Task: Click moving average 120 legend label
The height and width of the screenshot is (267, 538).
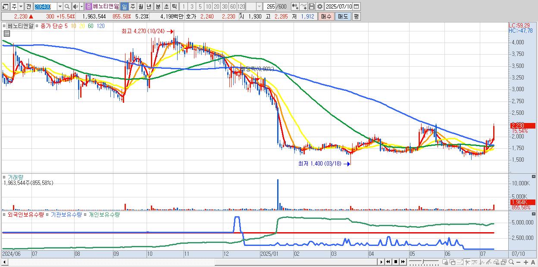Action: pyautogui.click(x=100, y=26)
